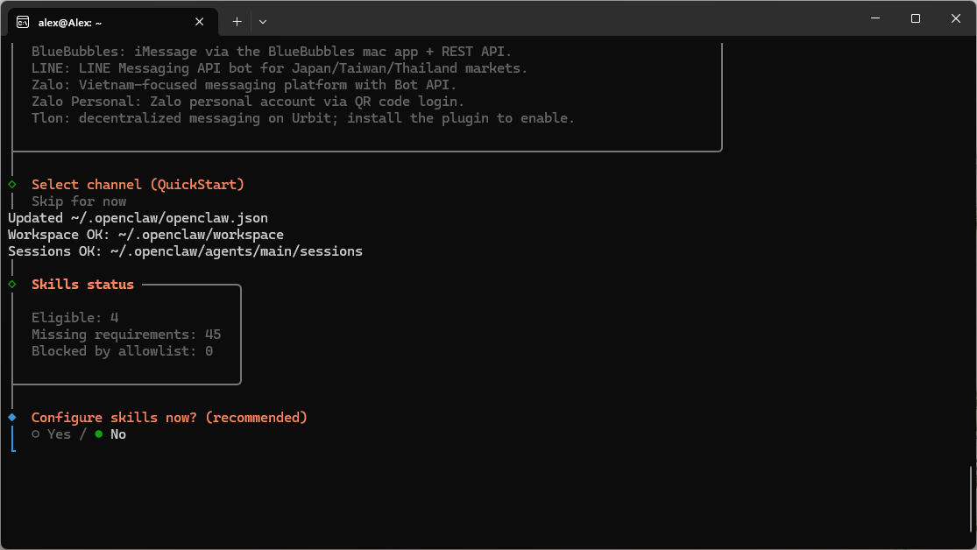Click the Configure skills now? prompt text

(x=169, y=418)
